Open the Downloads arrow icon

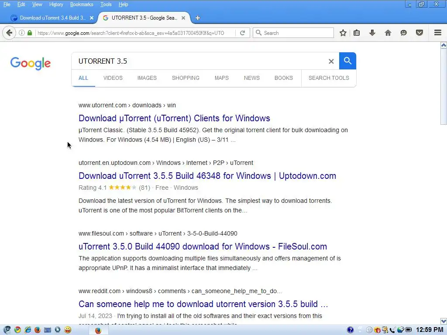372,33
